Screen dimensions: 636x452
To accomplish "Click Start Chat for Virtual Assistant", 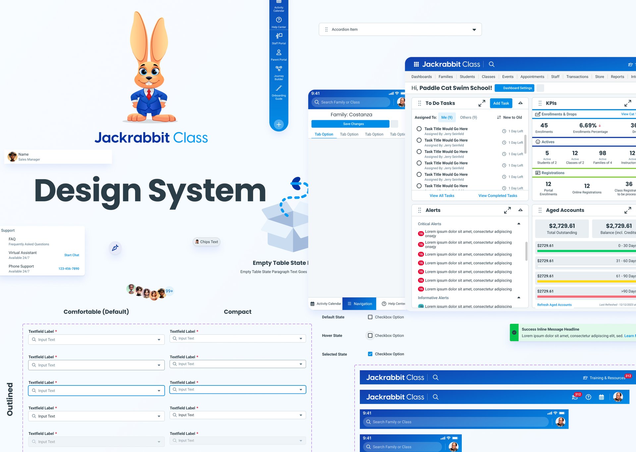I will [72, 255].
